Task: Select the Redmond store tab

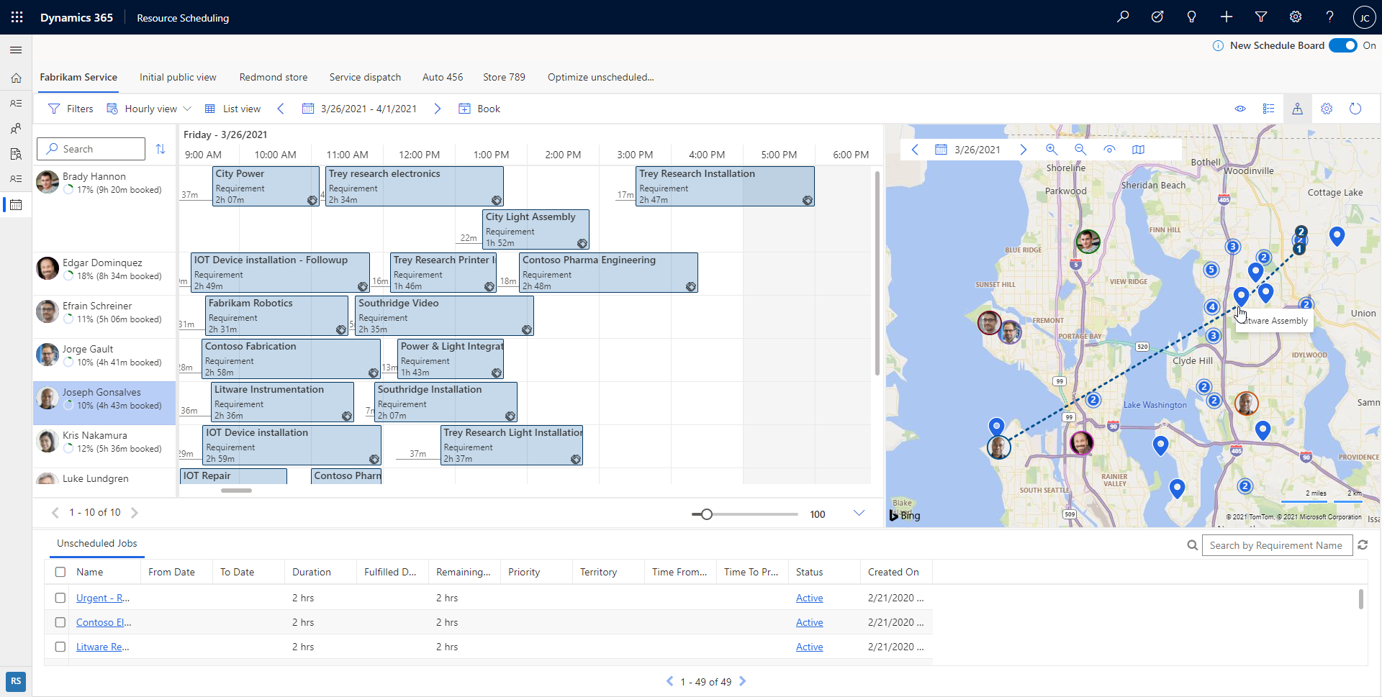Action: point(274,77)
